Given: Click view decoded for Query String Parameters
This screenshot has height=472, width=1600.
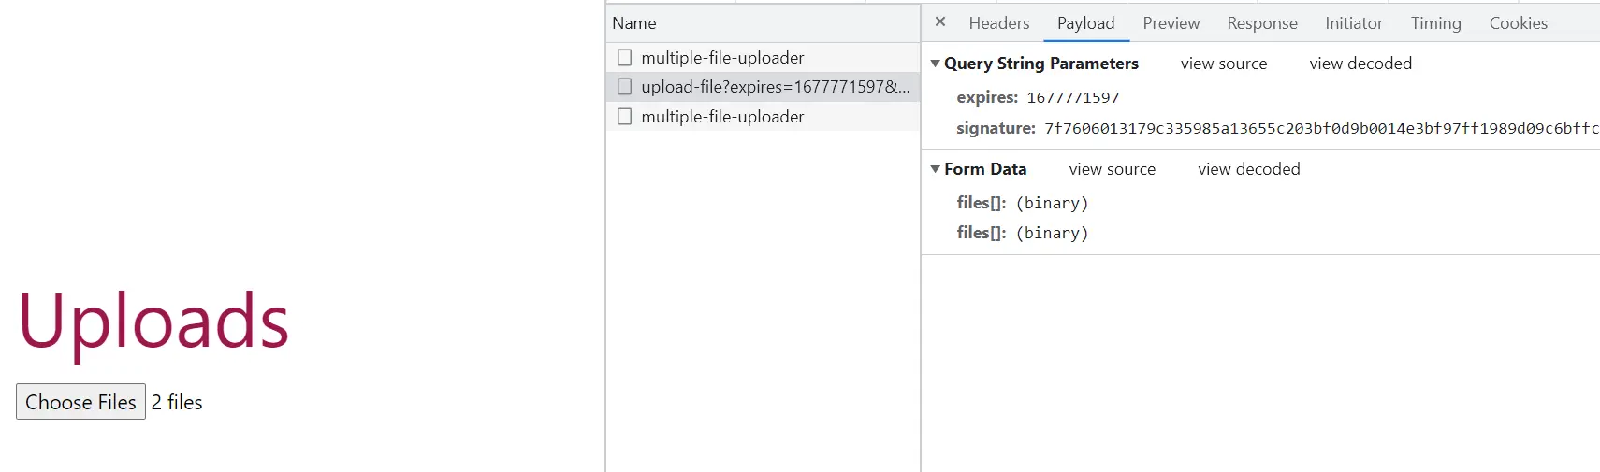Looking at the screenshot, I should tap(1360, 64).
